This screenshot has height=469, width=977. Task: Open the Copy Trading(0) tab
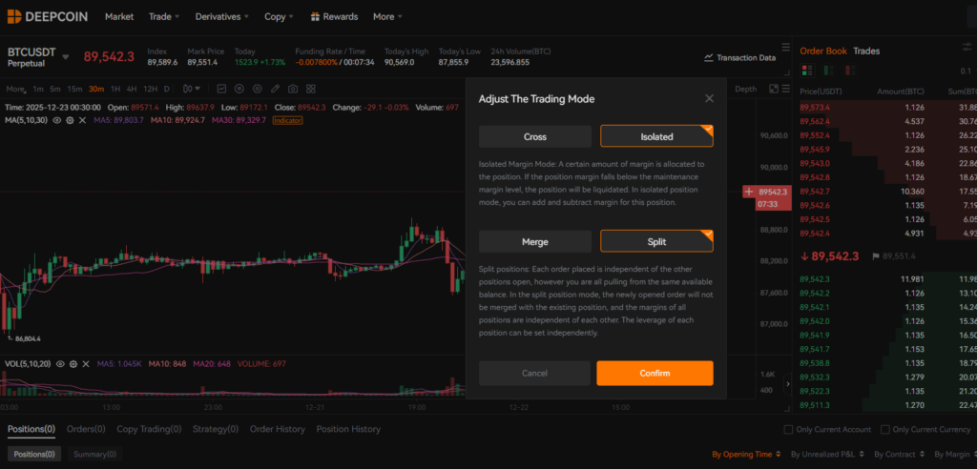tap(149, 429)
